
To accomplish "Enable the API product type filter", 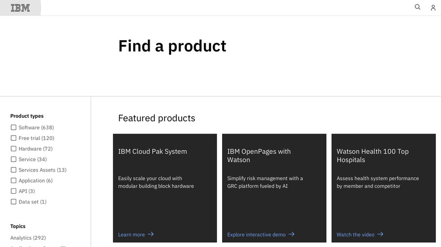I will pos(14,192).
